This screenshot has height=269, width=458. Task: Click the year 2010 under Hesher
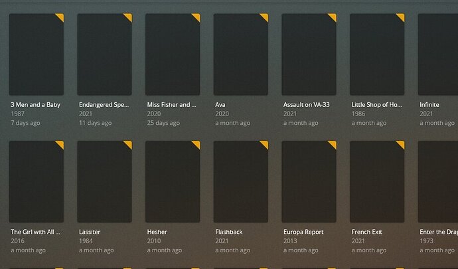pyautogui.click(x=154, y=241)
